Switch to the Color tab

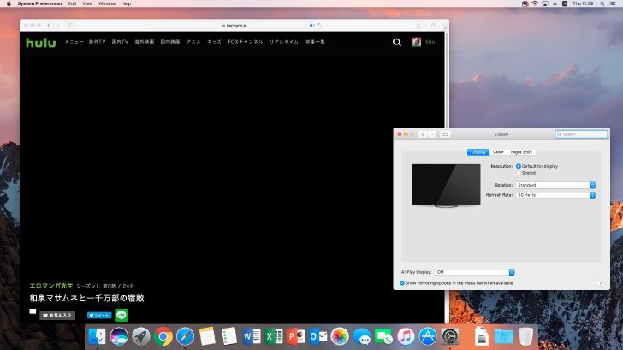click(x=498, y=152)
